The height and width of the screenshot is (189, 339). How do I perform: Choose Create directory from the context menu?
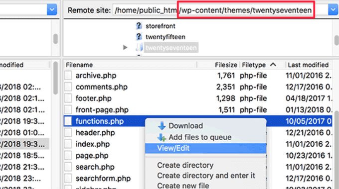[x=185, y=165]
